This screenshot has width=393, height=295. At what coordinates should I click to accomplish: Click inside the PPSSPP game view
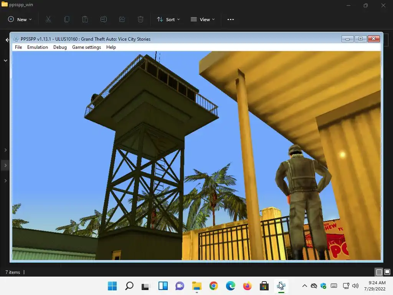click(x=196, y=156)
